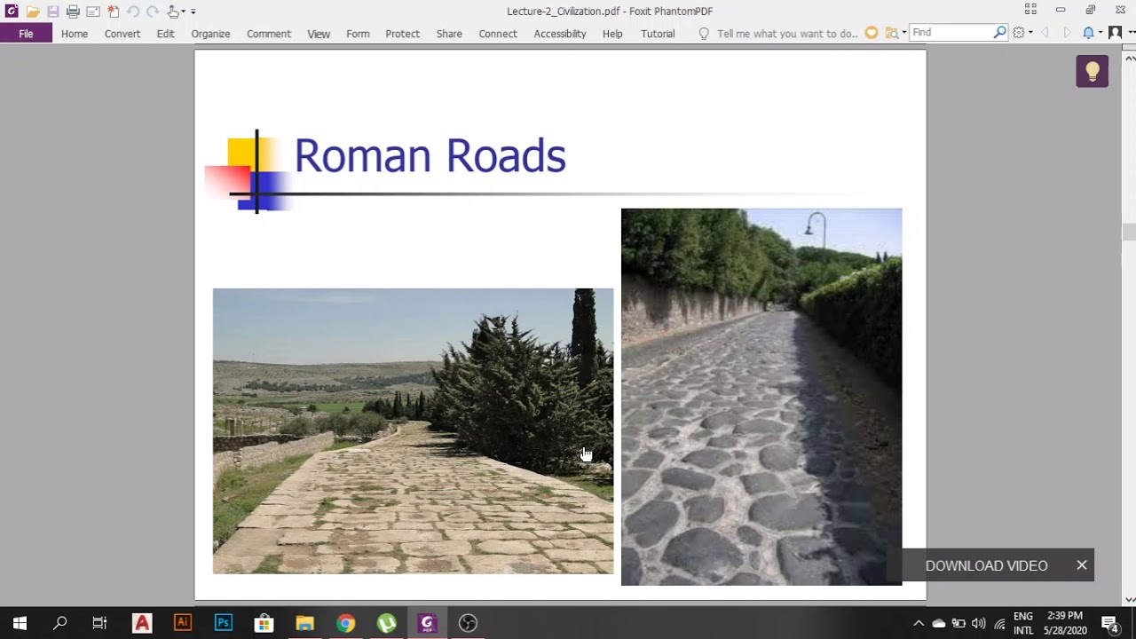1136x639 pixels.
Task: Redo the last action
Action: [153, 12]
